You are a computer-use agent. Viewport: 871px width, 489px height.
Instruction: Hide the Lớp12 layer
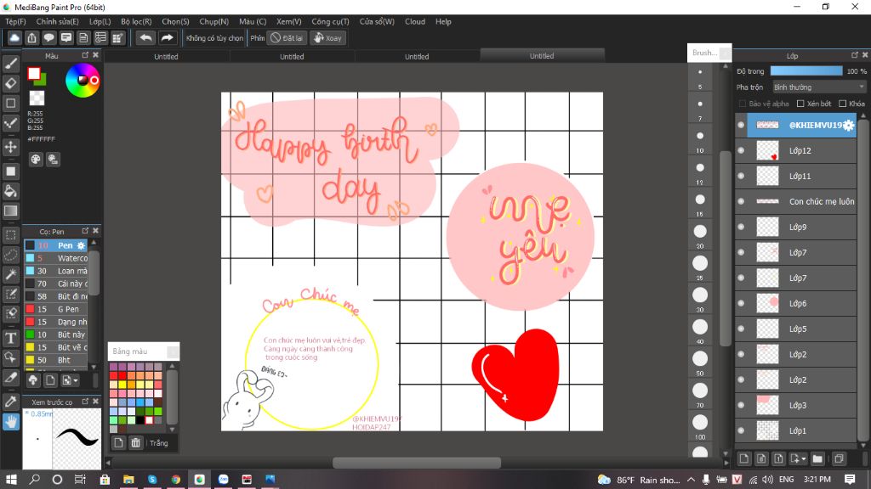pos(741,150)
